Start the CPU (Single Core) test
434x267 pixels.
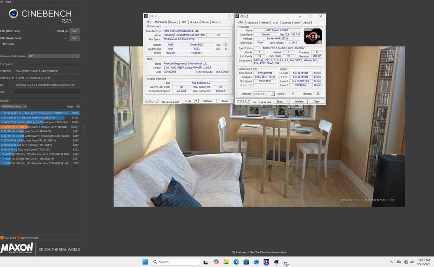coord(75,38)
